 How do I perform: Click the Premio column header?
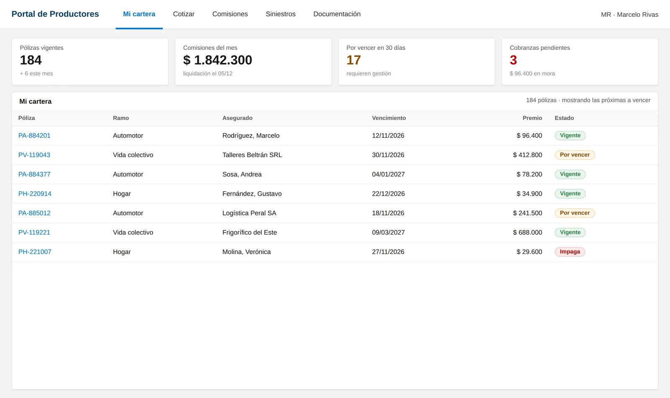tap(532, 118)
